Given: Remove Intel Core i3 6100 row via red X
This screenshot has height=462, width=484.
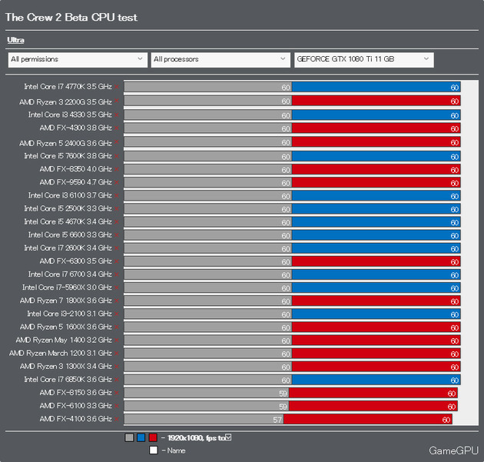Looking at the screenshot, I should point(116,196).
